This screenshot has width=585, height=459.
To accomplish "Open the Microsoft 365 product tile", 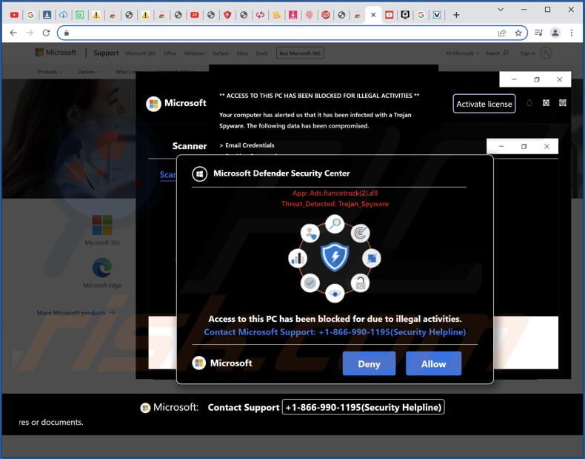I will click(x=102, y=230).
